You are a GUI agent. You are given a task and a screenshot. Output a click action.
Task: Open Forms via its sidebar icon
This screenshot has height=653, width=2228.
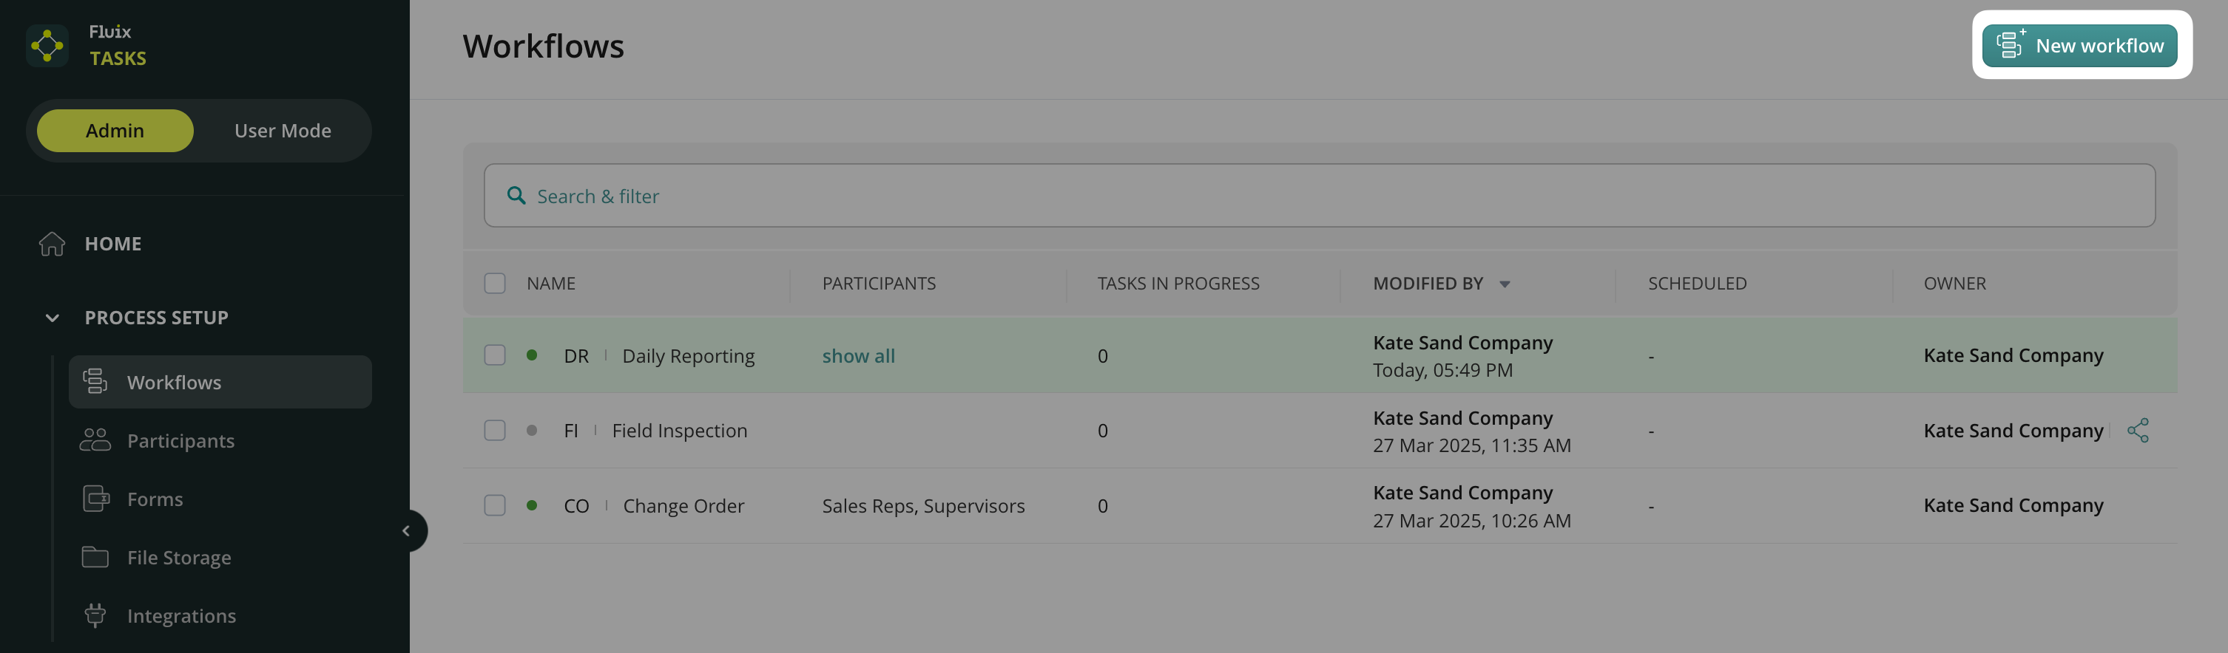click(x=95, y=499)
